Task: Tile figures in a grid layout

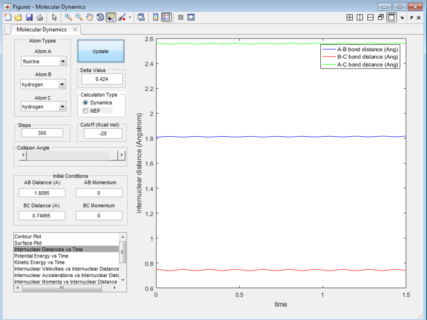Action: pyautogui.click(x=350, y=17)
